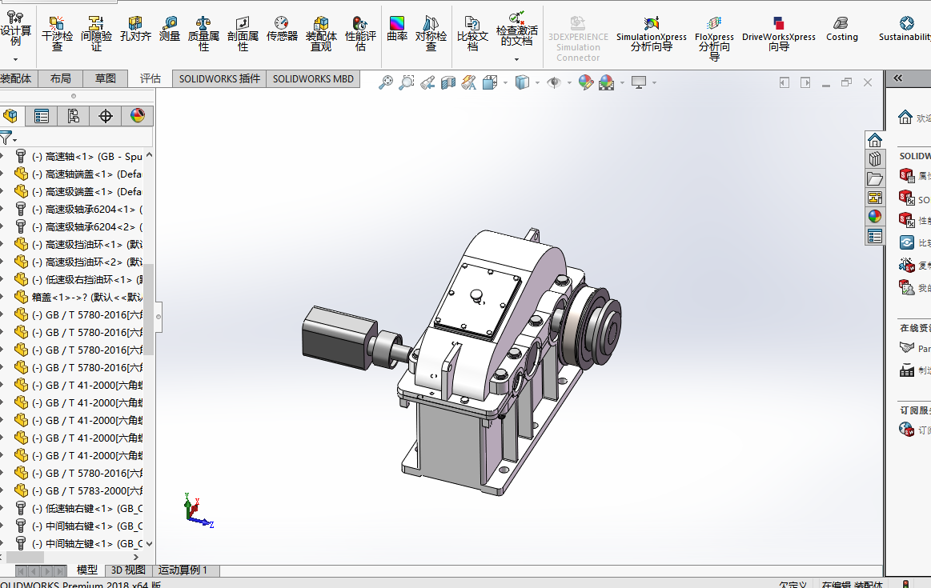Open DriveWorksXpress wizard
The image size is (931, 588).
click(778, 34)
